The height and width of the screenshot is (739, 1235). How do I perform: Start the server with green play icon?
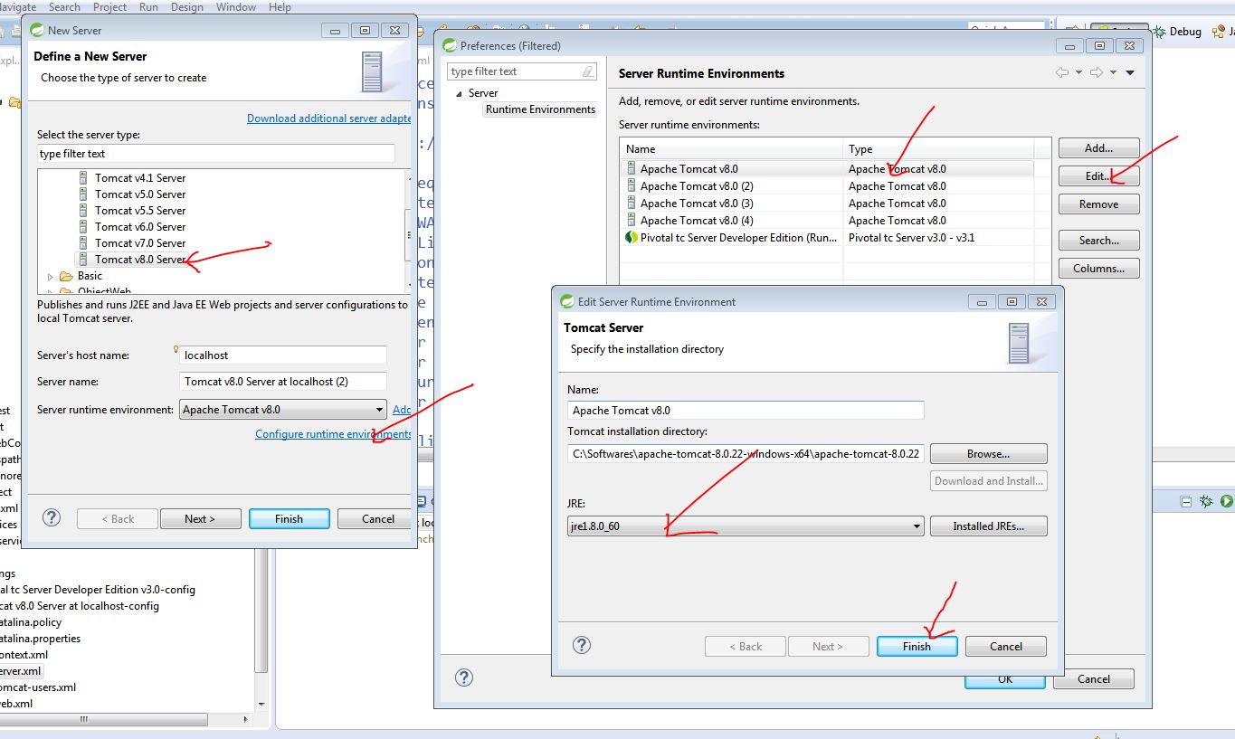[1226, 501]
